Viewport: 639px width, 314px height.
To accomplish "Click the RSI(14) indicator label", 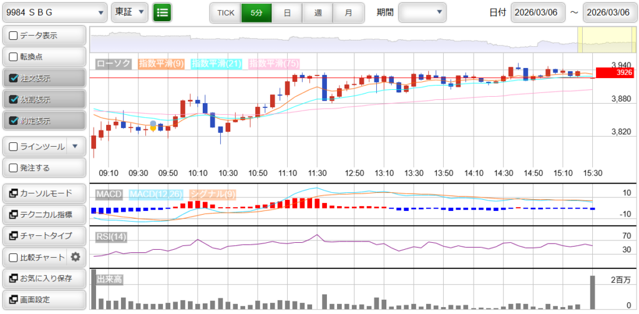I will click(x=111, y=236).
